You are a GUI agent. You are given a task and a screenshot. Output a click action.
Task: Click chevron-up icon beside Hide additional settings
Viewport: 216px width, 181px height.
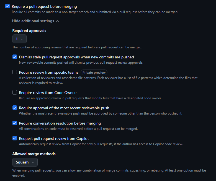click(57, 21)
